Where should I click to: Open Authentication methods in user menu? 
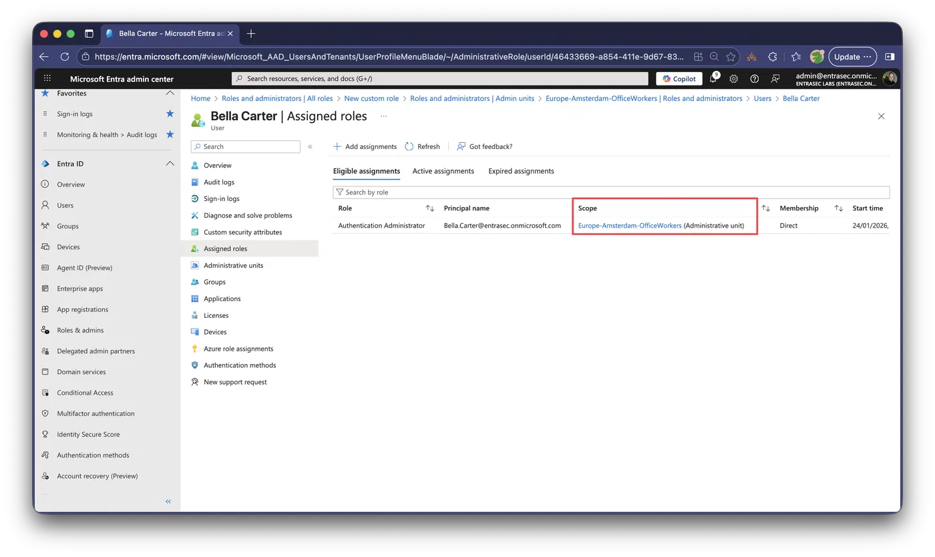coord(240,365)
